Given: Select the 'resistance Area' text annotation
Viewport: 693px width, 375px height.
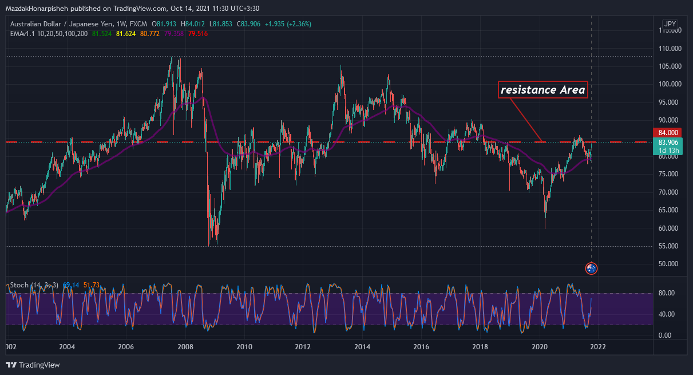Looking at the screenshot, I should [x=543, y=90].
